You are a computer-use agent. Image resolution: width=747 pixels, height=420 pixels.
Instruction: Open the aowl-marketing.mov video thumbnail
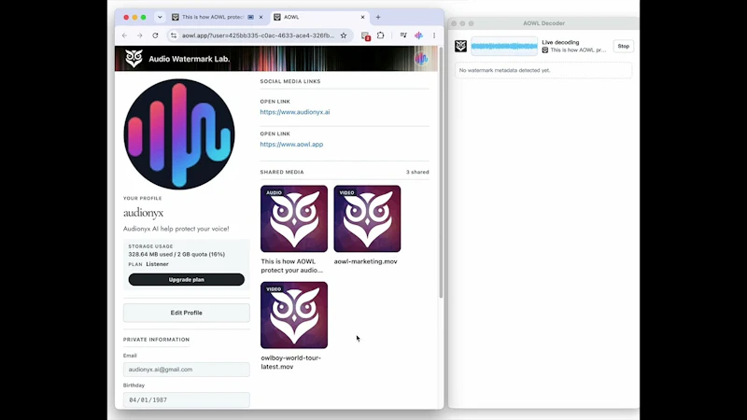(x=367, y=218)
